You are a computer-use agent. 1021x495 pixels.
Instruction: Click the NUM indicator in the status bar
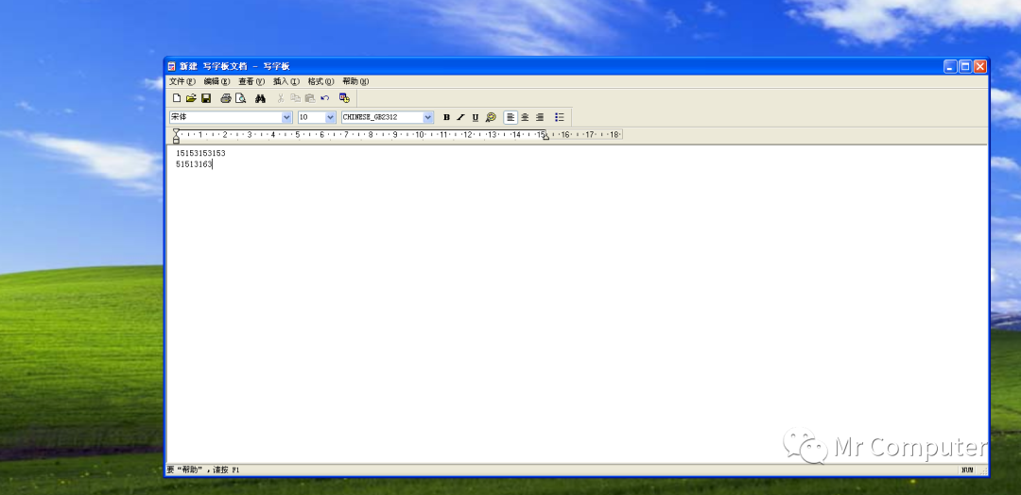coord(966,469)
